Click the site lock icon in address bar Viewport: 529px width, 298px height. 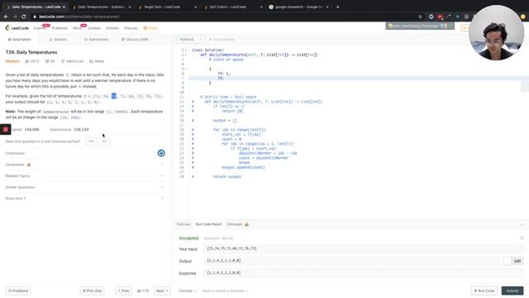click(35, 17)
